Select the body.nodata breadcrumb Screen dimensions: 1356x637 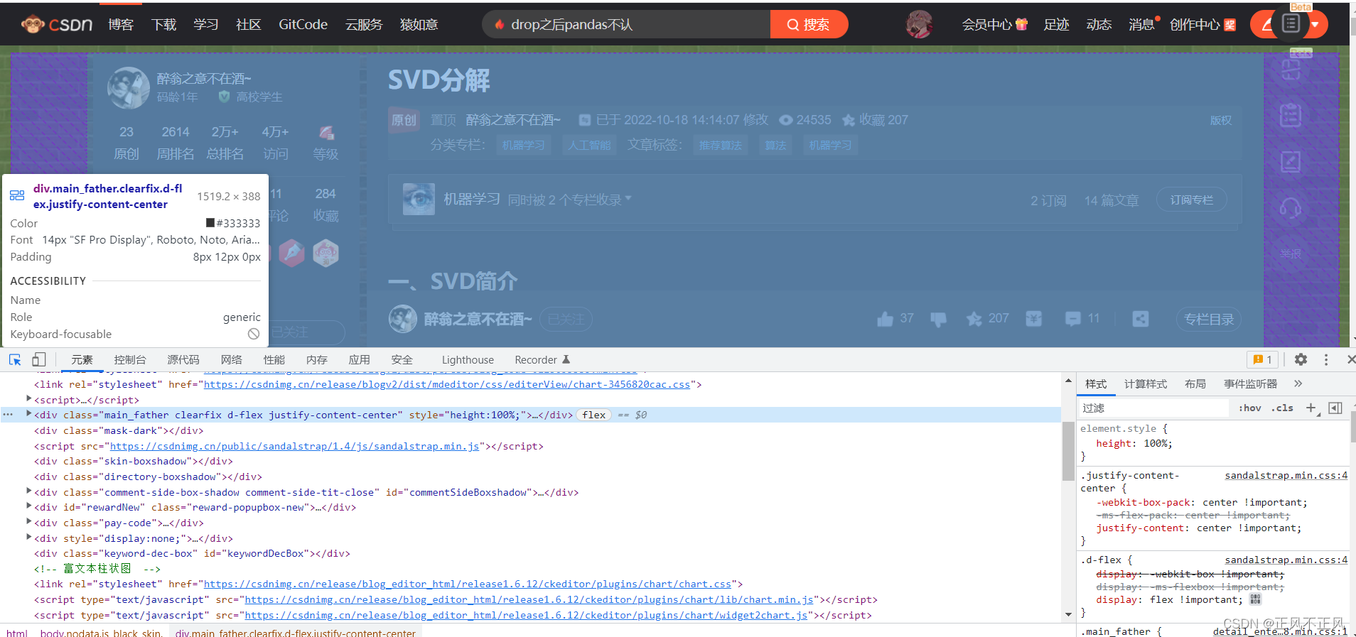tap(102, 633)
